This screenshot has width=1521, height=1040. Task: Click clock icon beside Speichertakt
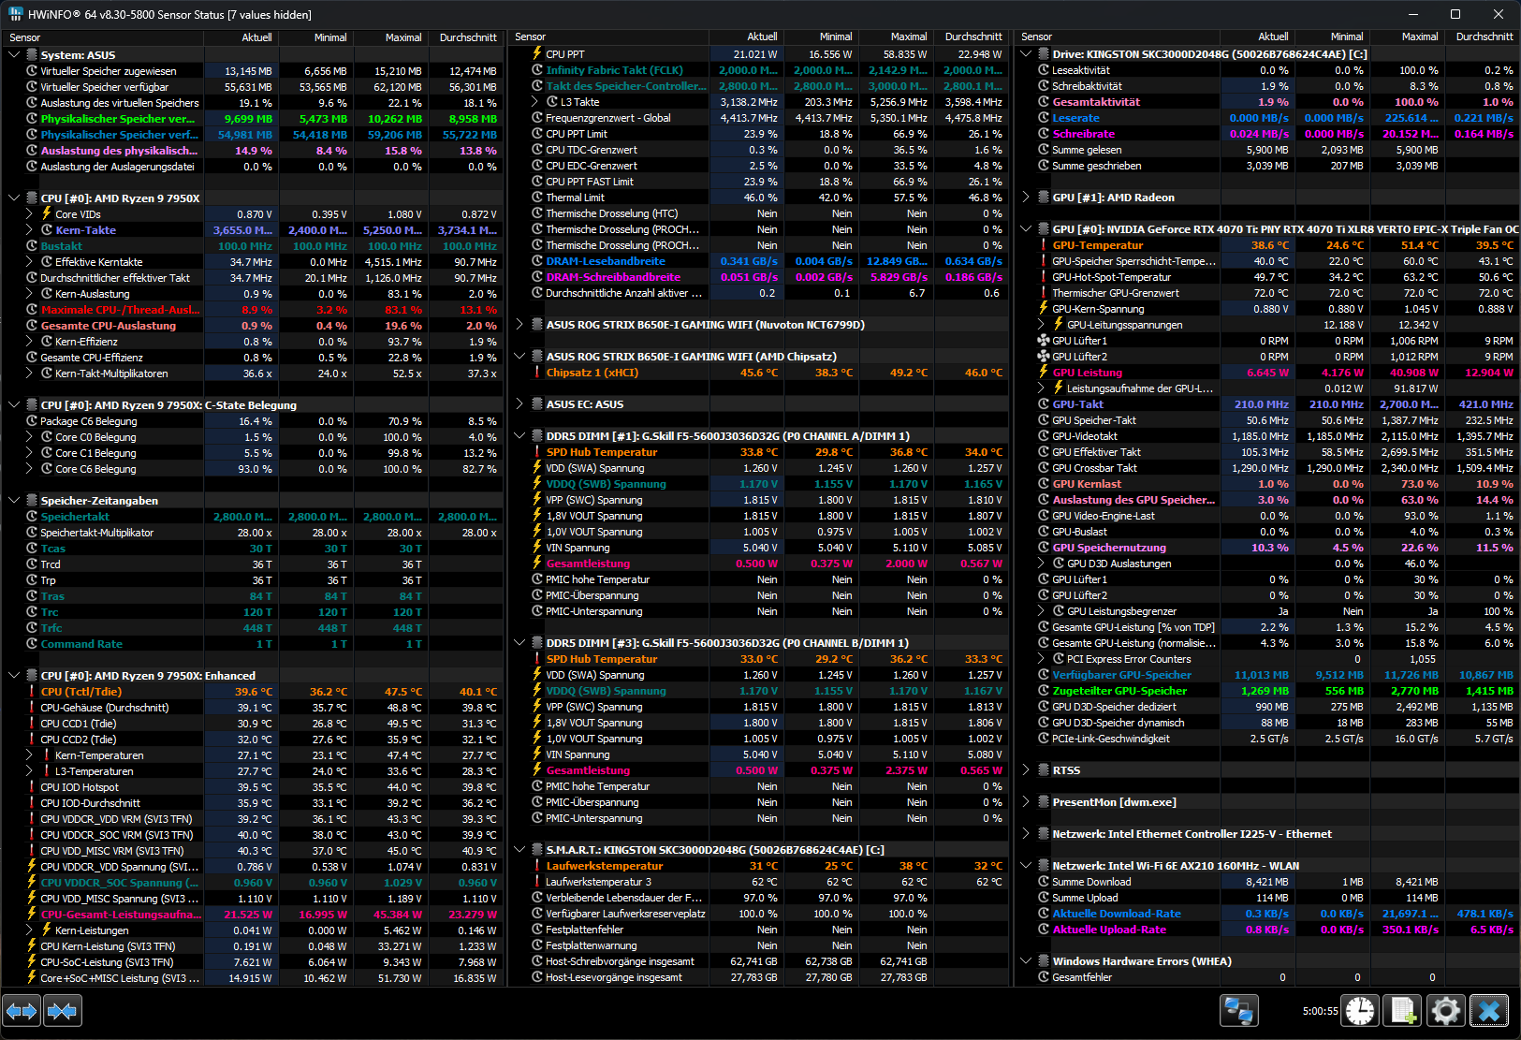32,517
